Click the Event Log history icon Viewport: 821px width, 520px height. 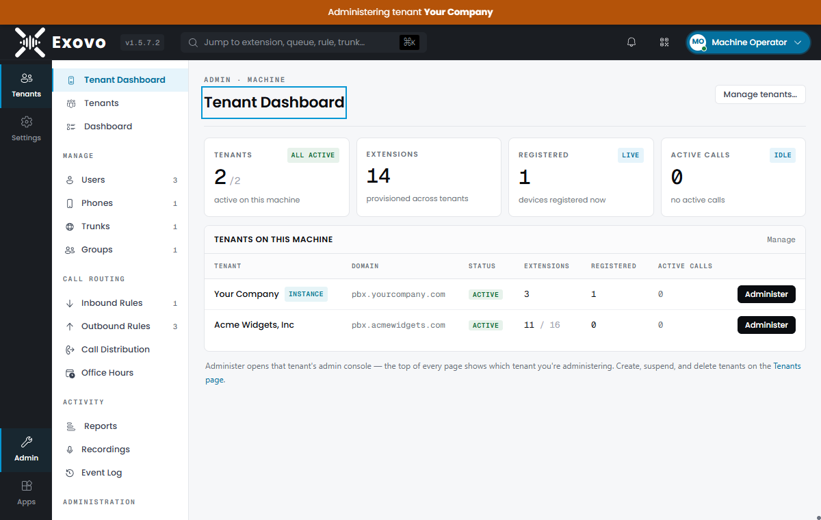pos(70,473)
